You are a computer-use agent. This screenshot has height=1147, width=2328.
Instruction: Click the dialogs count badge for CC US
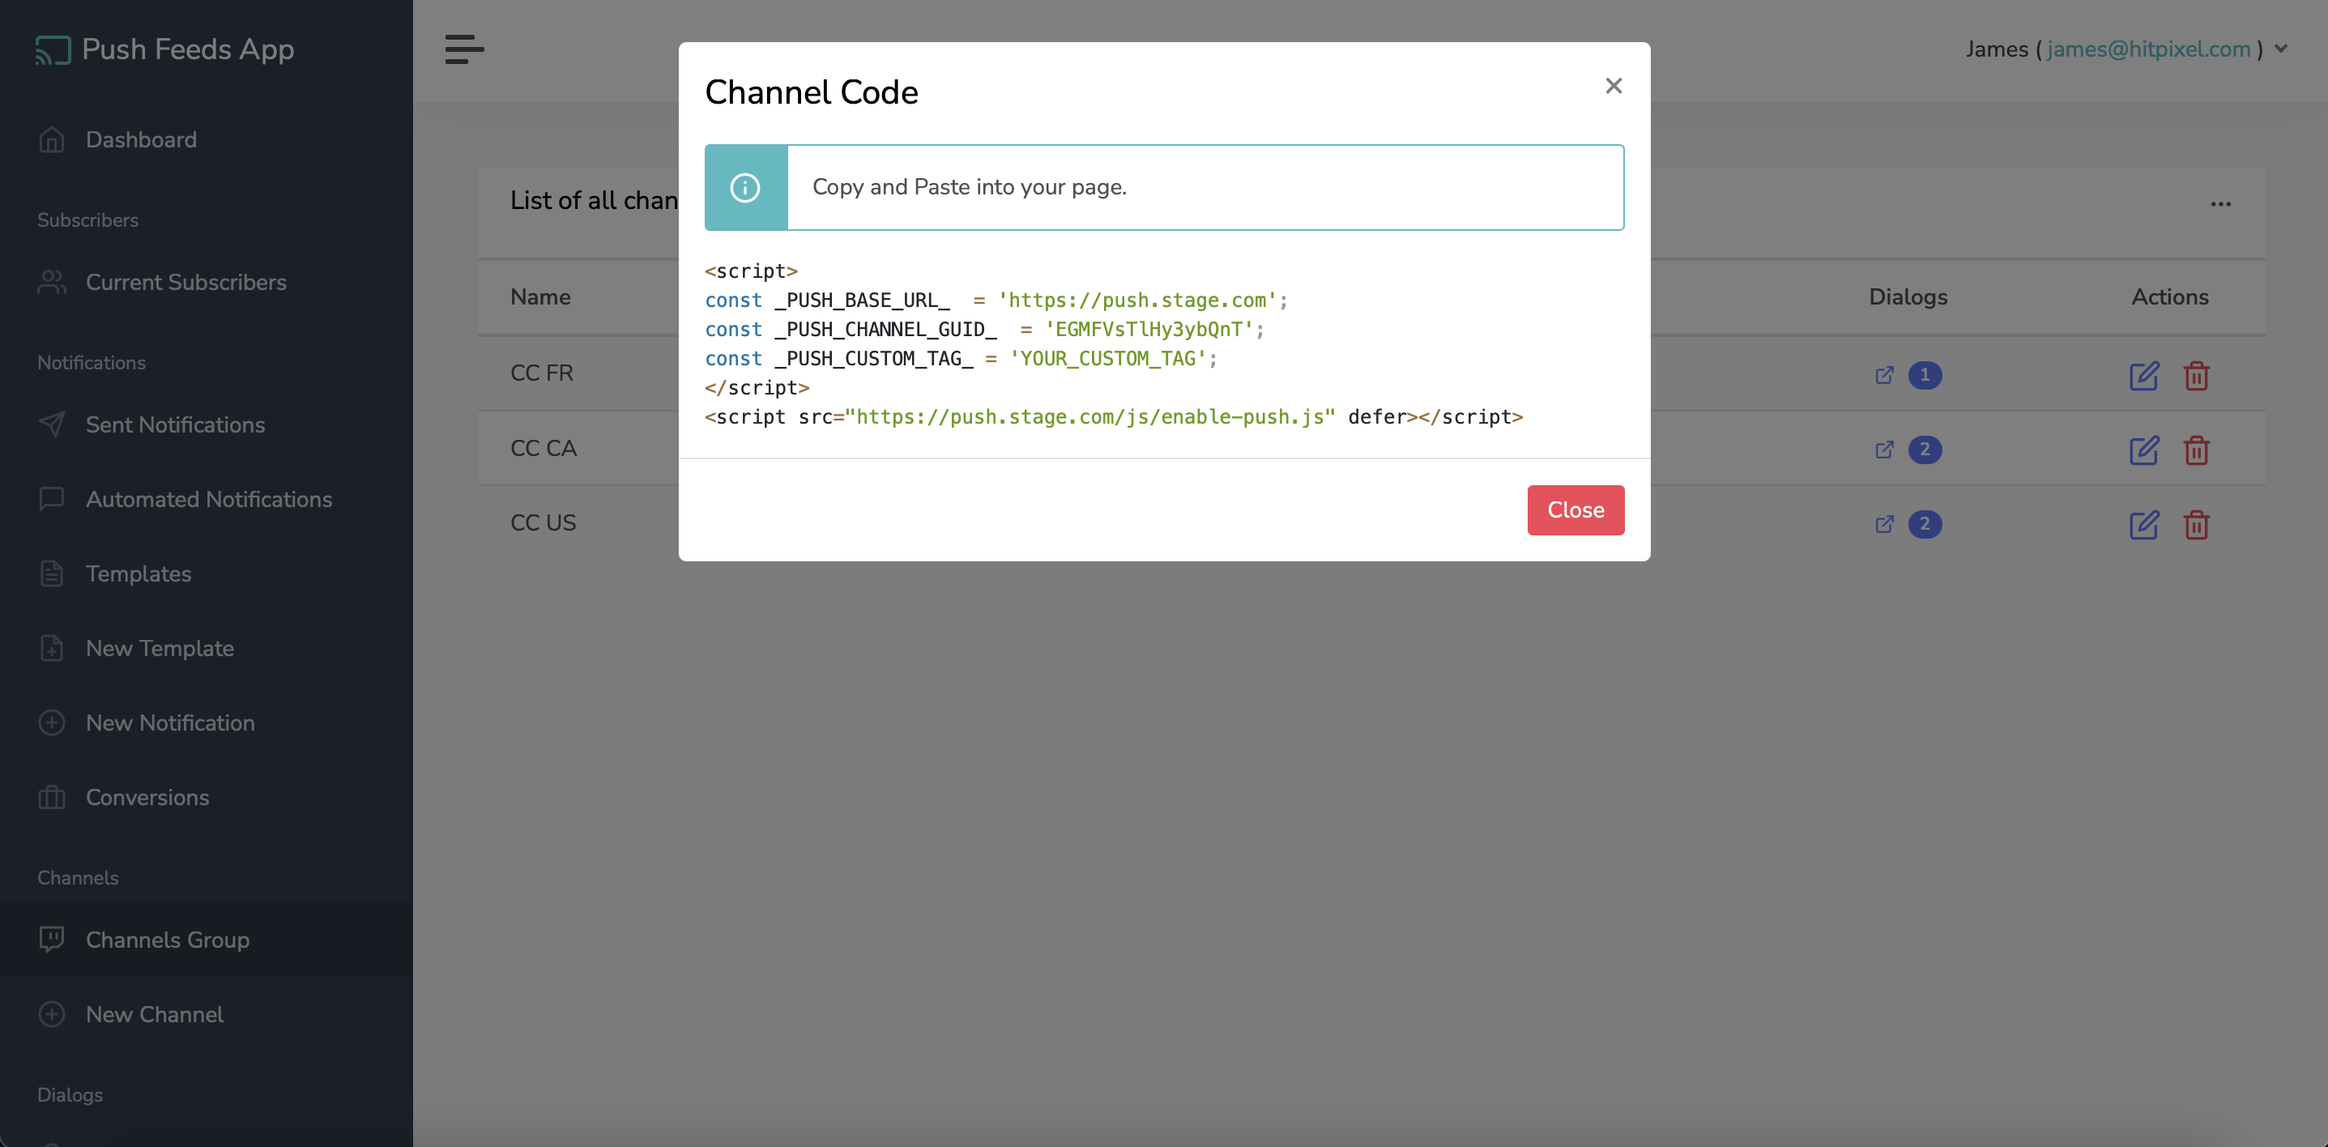coord(1925,524)
